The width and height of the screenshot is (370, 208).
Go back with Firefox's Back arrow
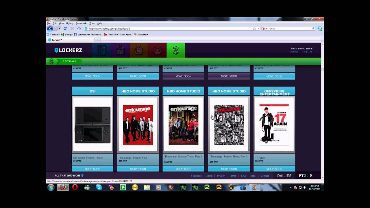pyautogui.click(x=50, y=29)
